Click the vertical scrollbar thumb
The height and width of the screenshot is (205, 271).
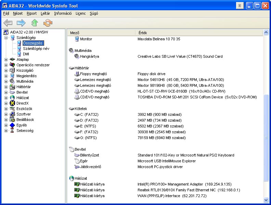pos(266,138)
